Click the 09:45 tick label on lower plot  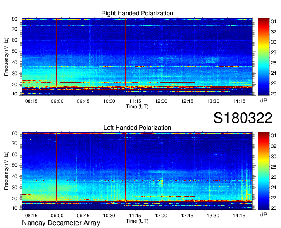[83, 216]
